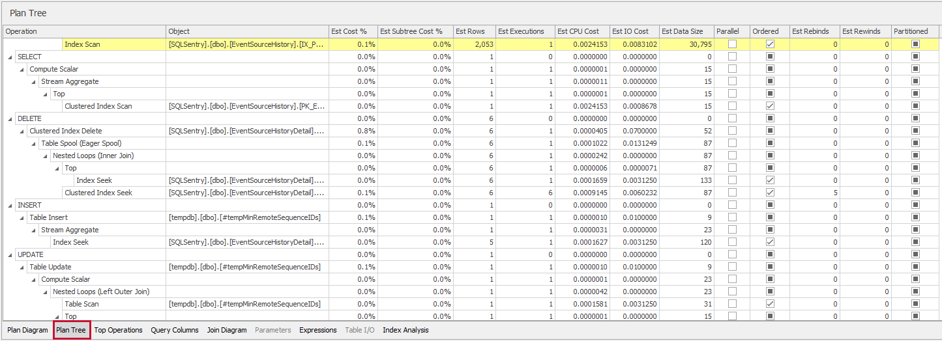The width and height of the screenshot is (942, 341).
Task: Sort by the Est Rows column header
Action: point(474,31)
